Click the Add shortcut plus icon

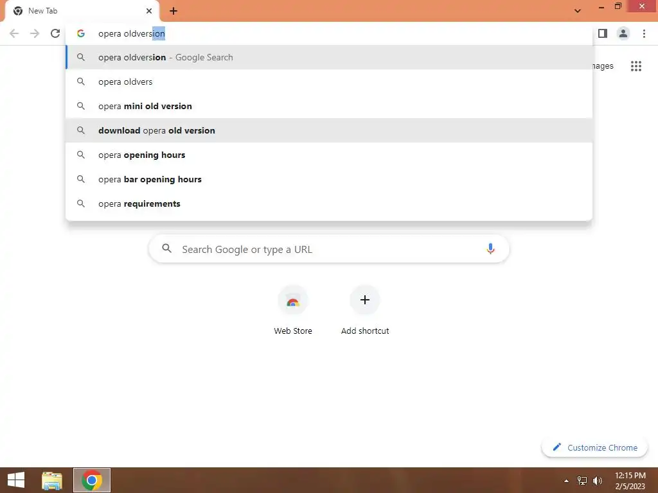click(365, 300)
